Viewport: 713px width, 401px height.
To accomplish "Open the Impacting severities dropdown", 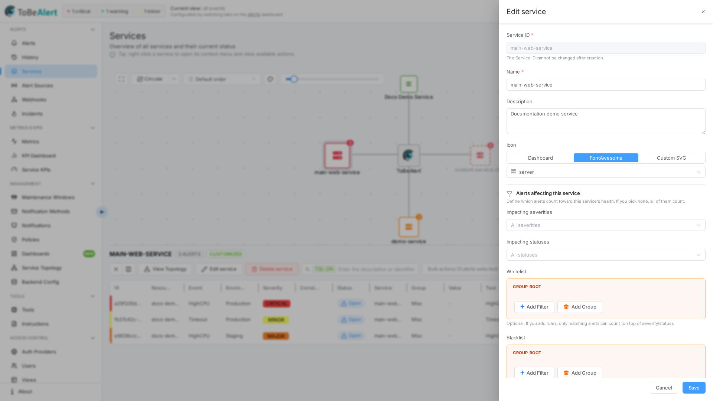I will pos(606,225).
